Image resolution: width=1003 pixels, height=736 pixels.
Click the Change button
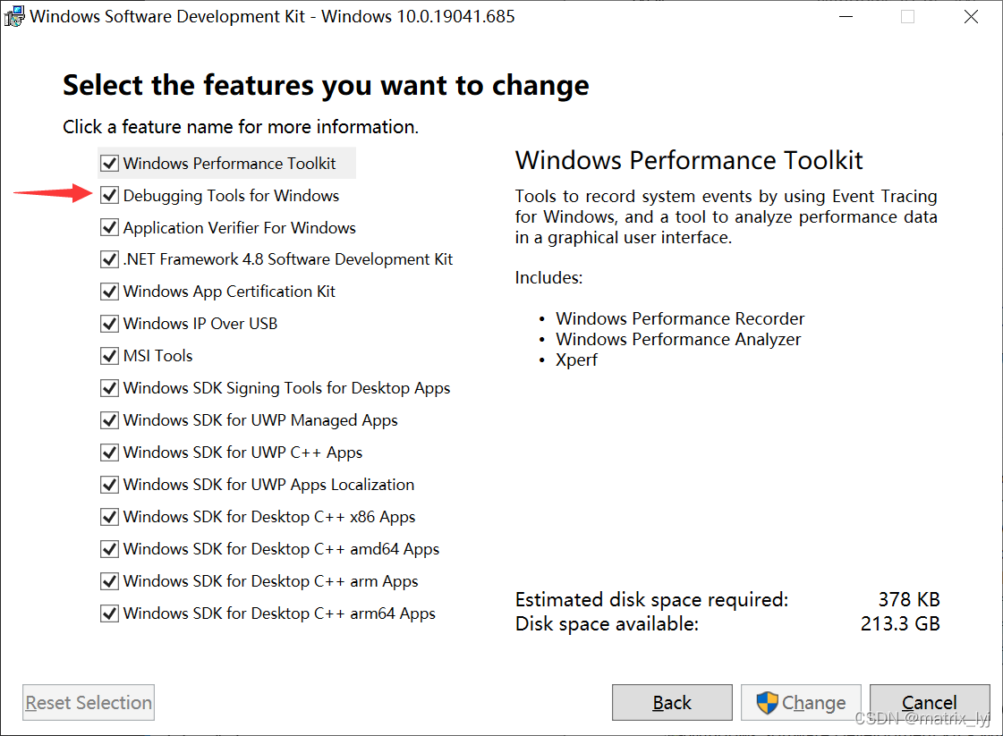tap(801, 702)
